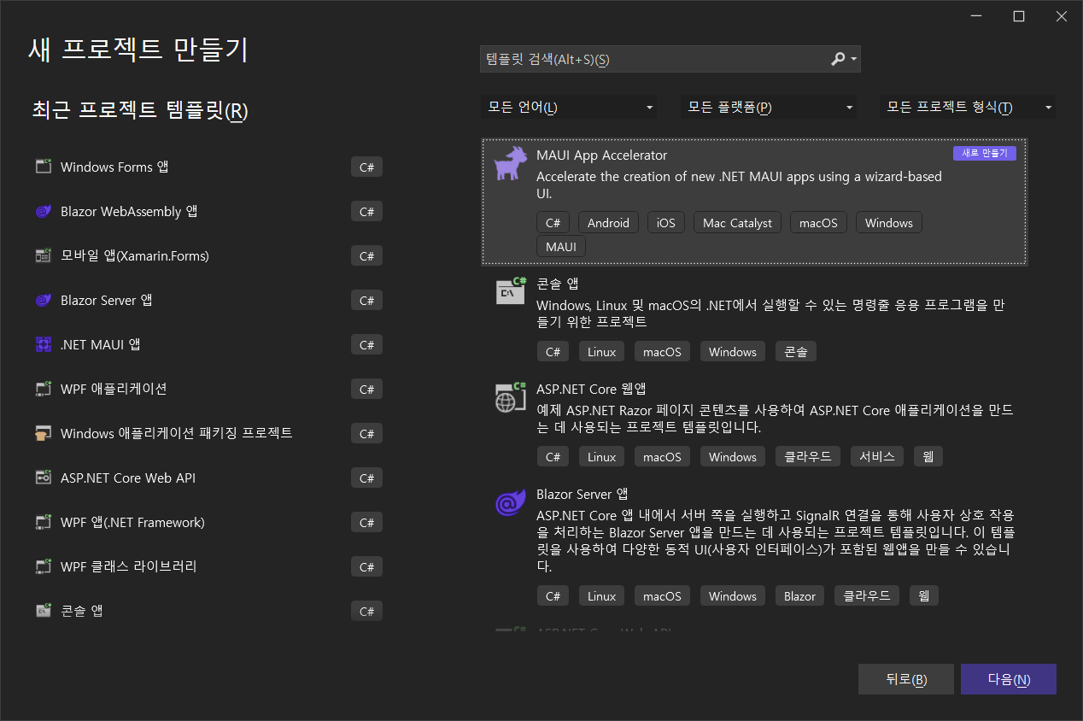Viewport: 1083px width, 721px height.
Task: Click the Blazor Server 앱 icon in template list
Action: point(511,503)
